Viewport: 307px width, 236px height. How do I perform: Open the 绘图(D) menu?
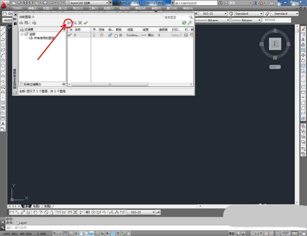tap(108, 8)
